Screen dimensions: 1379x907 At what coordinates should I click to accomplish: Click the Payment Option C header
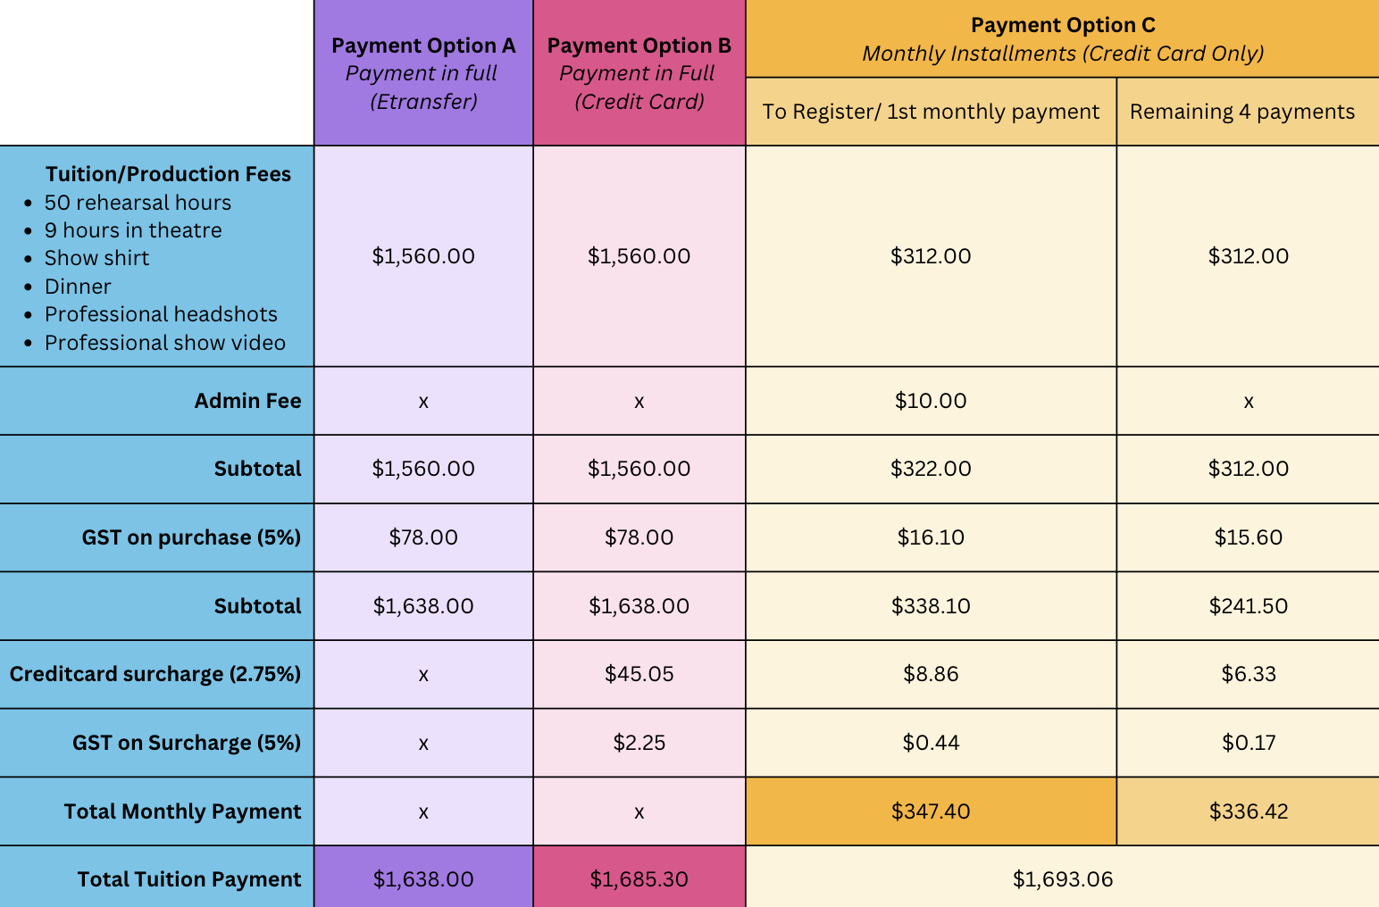click(1063, 39)
